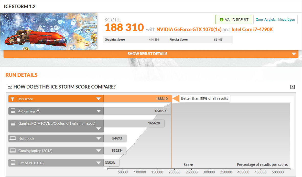Open the Intel Core i7-4790K link

(x=252, y=29)
